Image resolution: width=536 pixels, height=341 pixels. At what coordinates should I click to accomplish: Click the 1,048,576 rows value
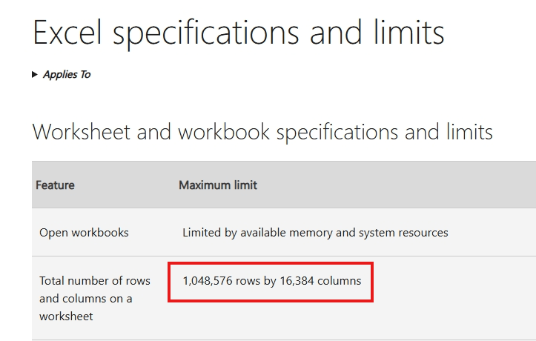tap(222, 281)
